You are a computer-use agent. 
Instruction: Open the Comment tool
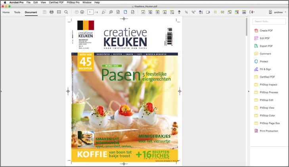(263, 54)
